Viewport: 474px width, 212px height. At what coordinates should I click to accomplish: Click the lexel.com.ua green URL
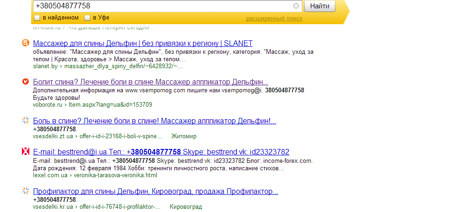95,175
